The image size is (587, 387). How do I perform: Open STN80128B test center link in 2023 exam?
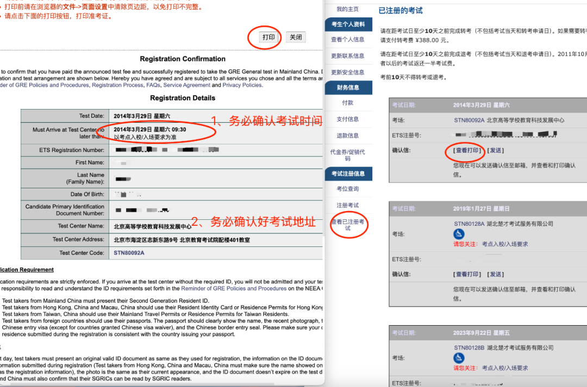469,348
